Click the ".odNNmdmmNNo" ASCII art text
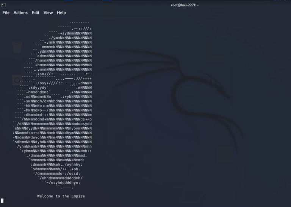This screenshot has height=207, width=291. 38,96
